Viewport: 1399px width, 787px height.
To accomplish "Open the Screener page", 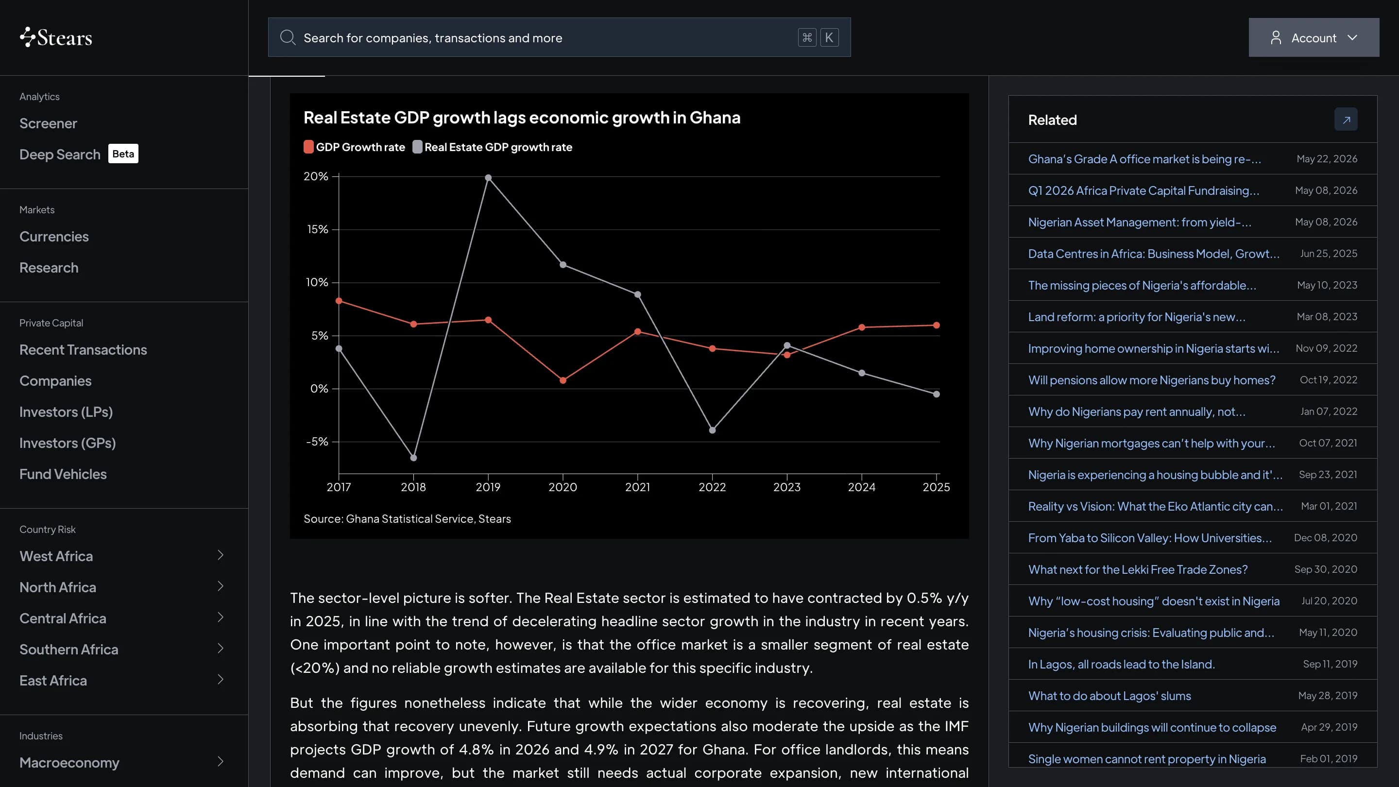I will [49, 123].
